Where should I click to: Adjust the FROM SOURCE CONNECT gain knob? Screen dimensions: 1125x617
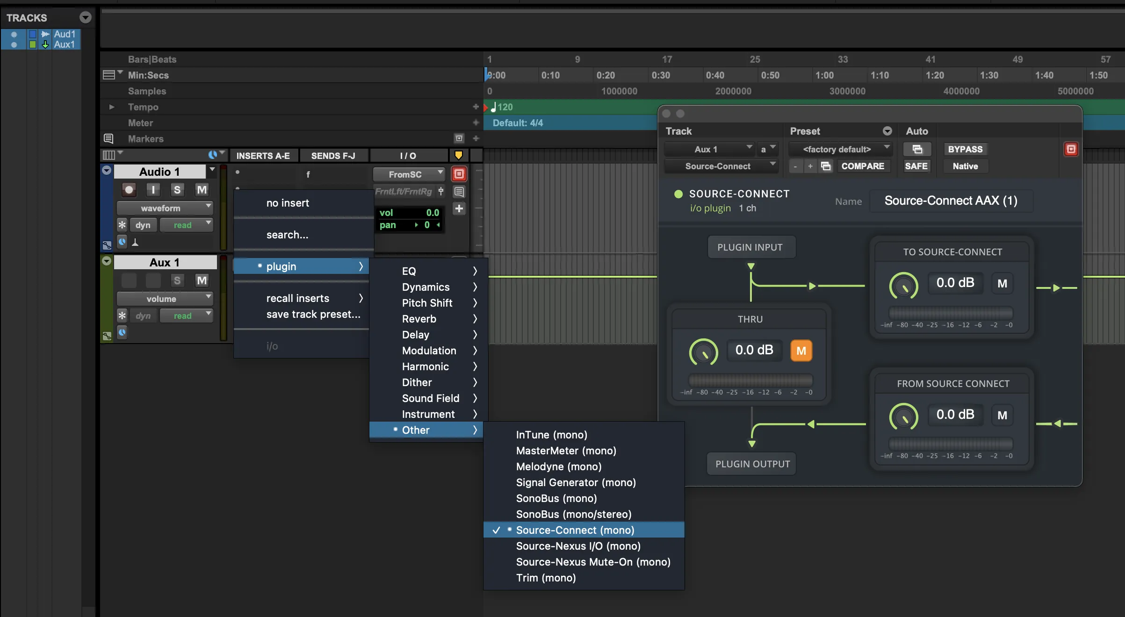tap(903, 416)
